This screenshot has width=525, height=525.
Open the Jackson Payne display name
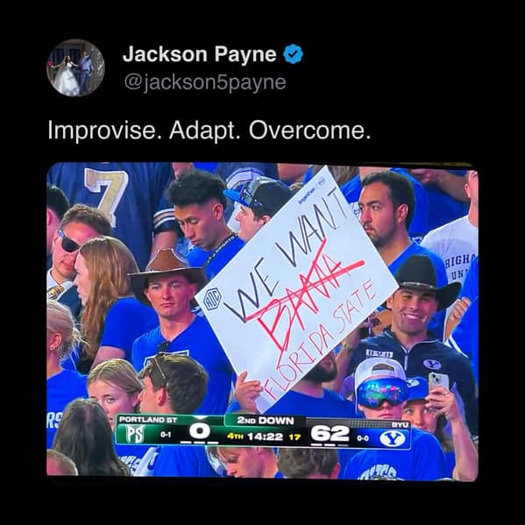click(200, 54)
